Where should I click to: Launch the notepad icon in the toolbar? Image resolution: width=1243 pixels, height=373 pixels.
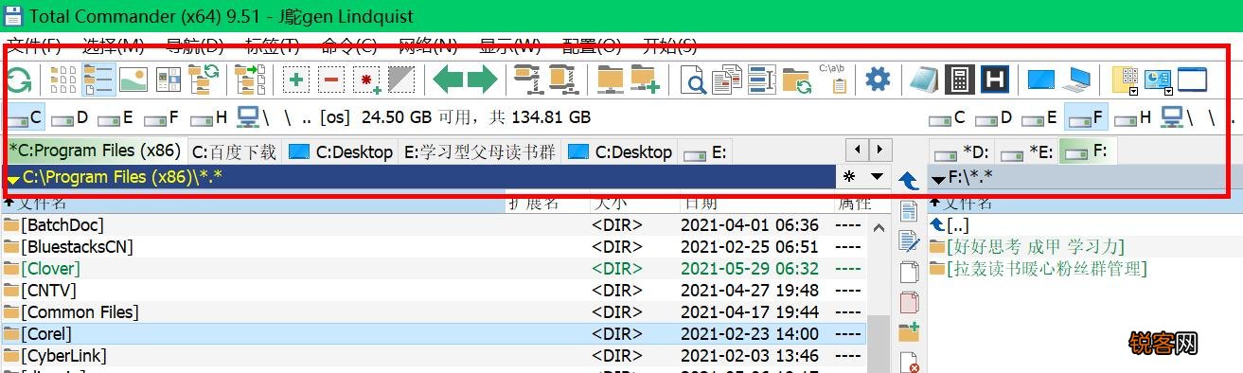click(925, 80)
